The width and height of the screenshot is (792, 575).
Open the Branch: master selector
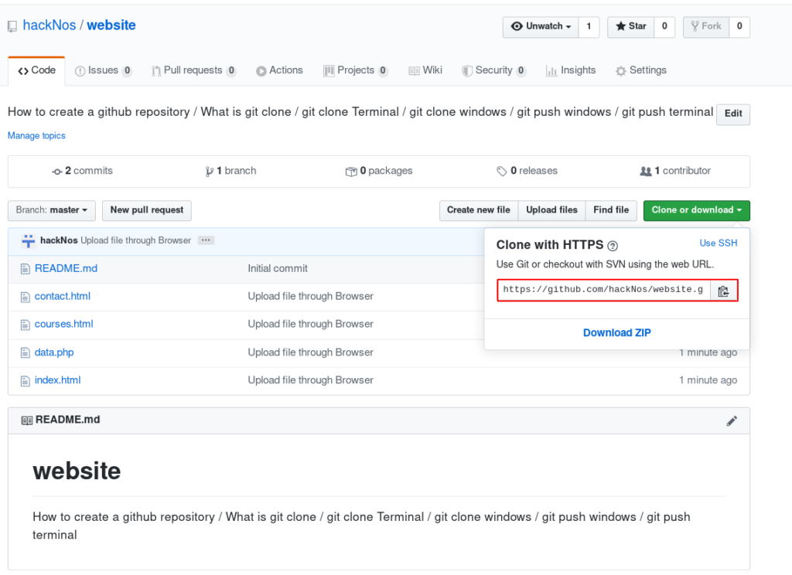coord(51,210)
